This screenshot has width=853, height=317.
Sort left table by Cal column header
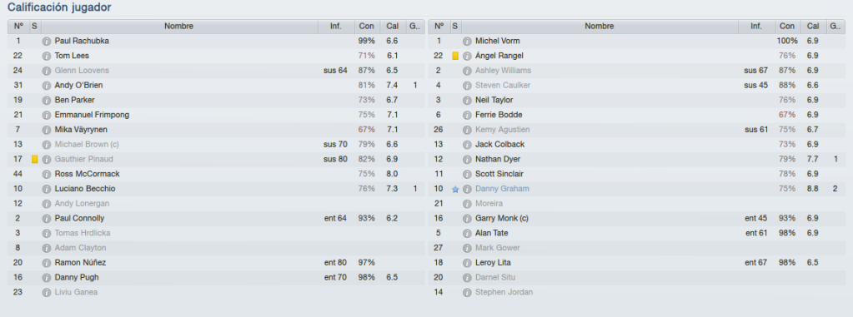pyautogui.click(x=393, y=26)
